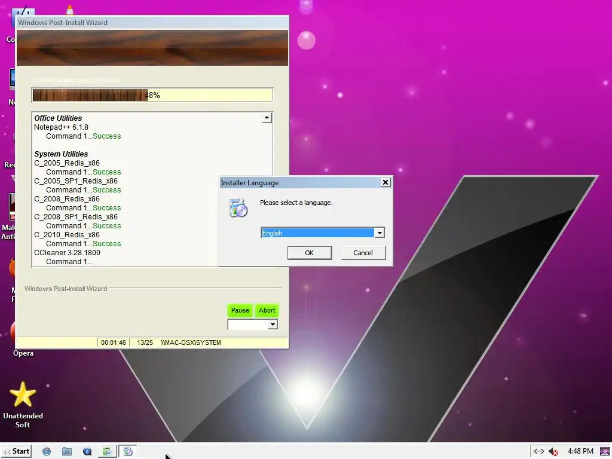Click the Office Utilities heading
The width and height of the screenshot is (612, 459).
58,118
